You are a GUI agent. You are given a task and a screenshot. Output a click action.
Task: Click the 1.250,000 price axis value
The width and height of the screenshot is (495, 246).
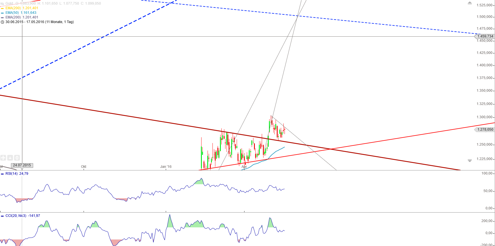click(x=484, y=144)
